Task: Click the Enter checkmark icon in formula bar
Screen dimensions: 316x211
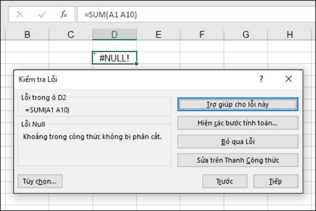Action: click(x=42, y=14)
